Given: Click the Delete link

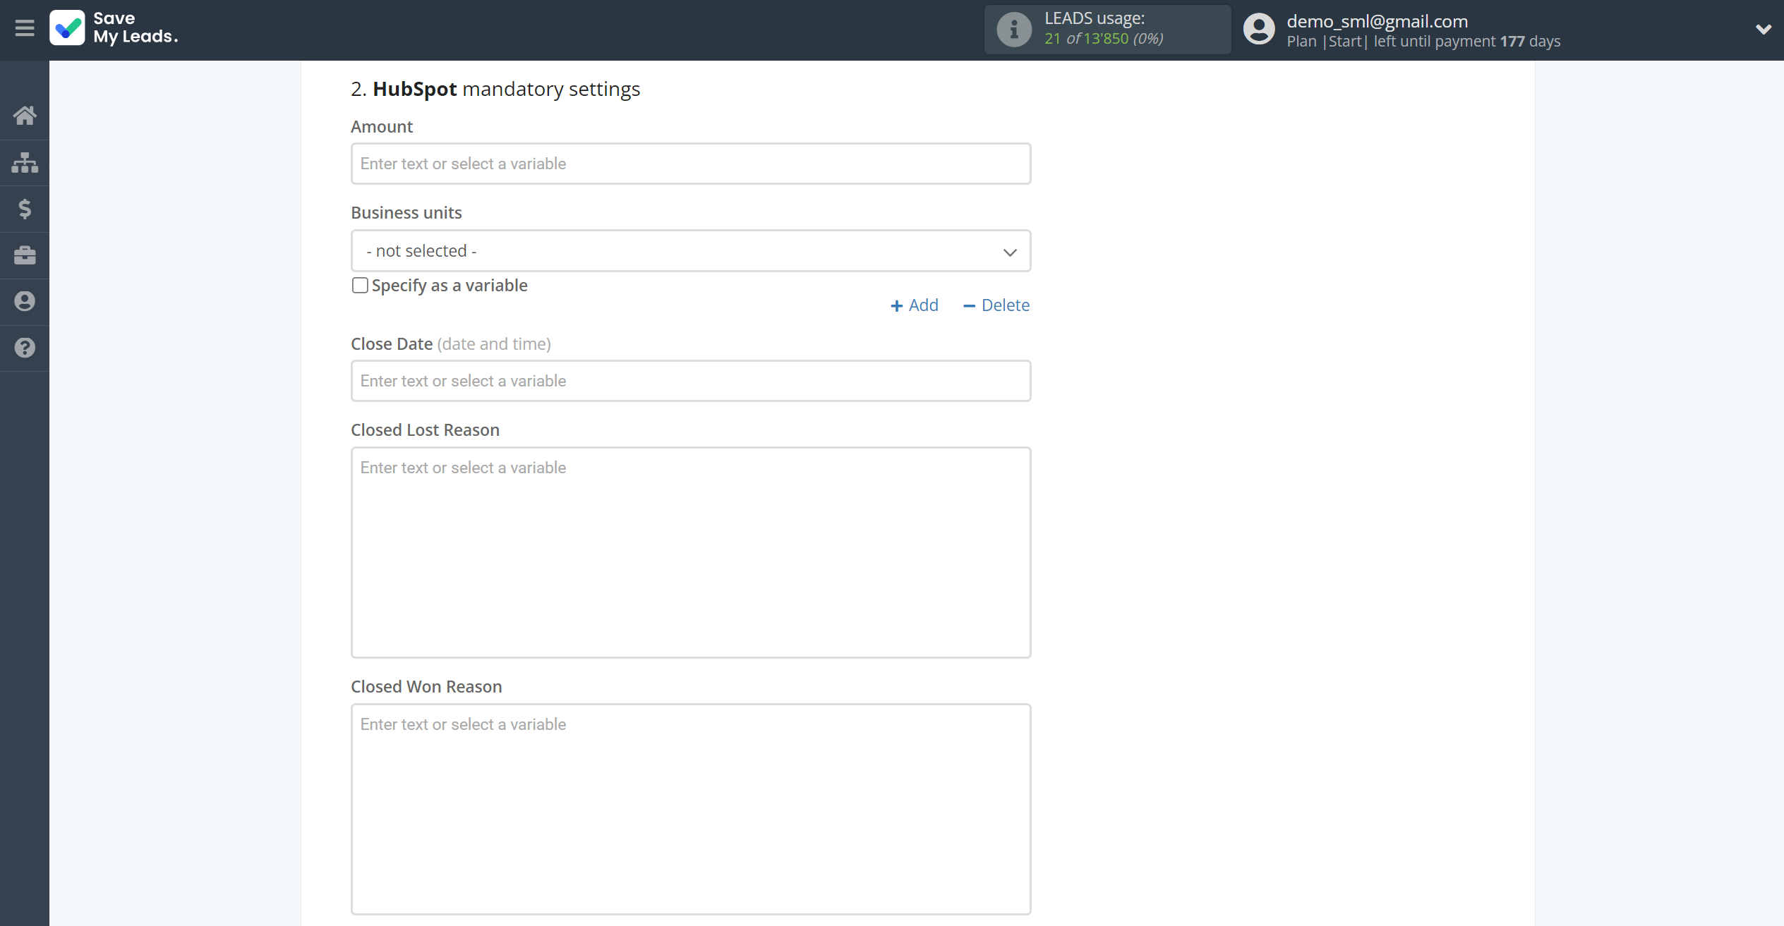Looking at the screenshot, I should [x=996, y=305].
